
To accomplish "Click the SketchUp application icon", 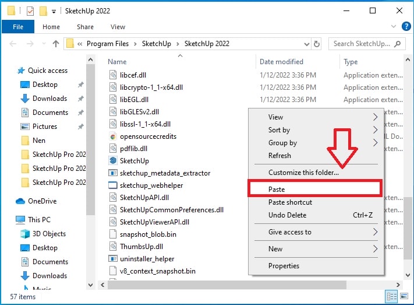I will coord(113,160).
